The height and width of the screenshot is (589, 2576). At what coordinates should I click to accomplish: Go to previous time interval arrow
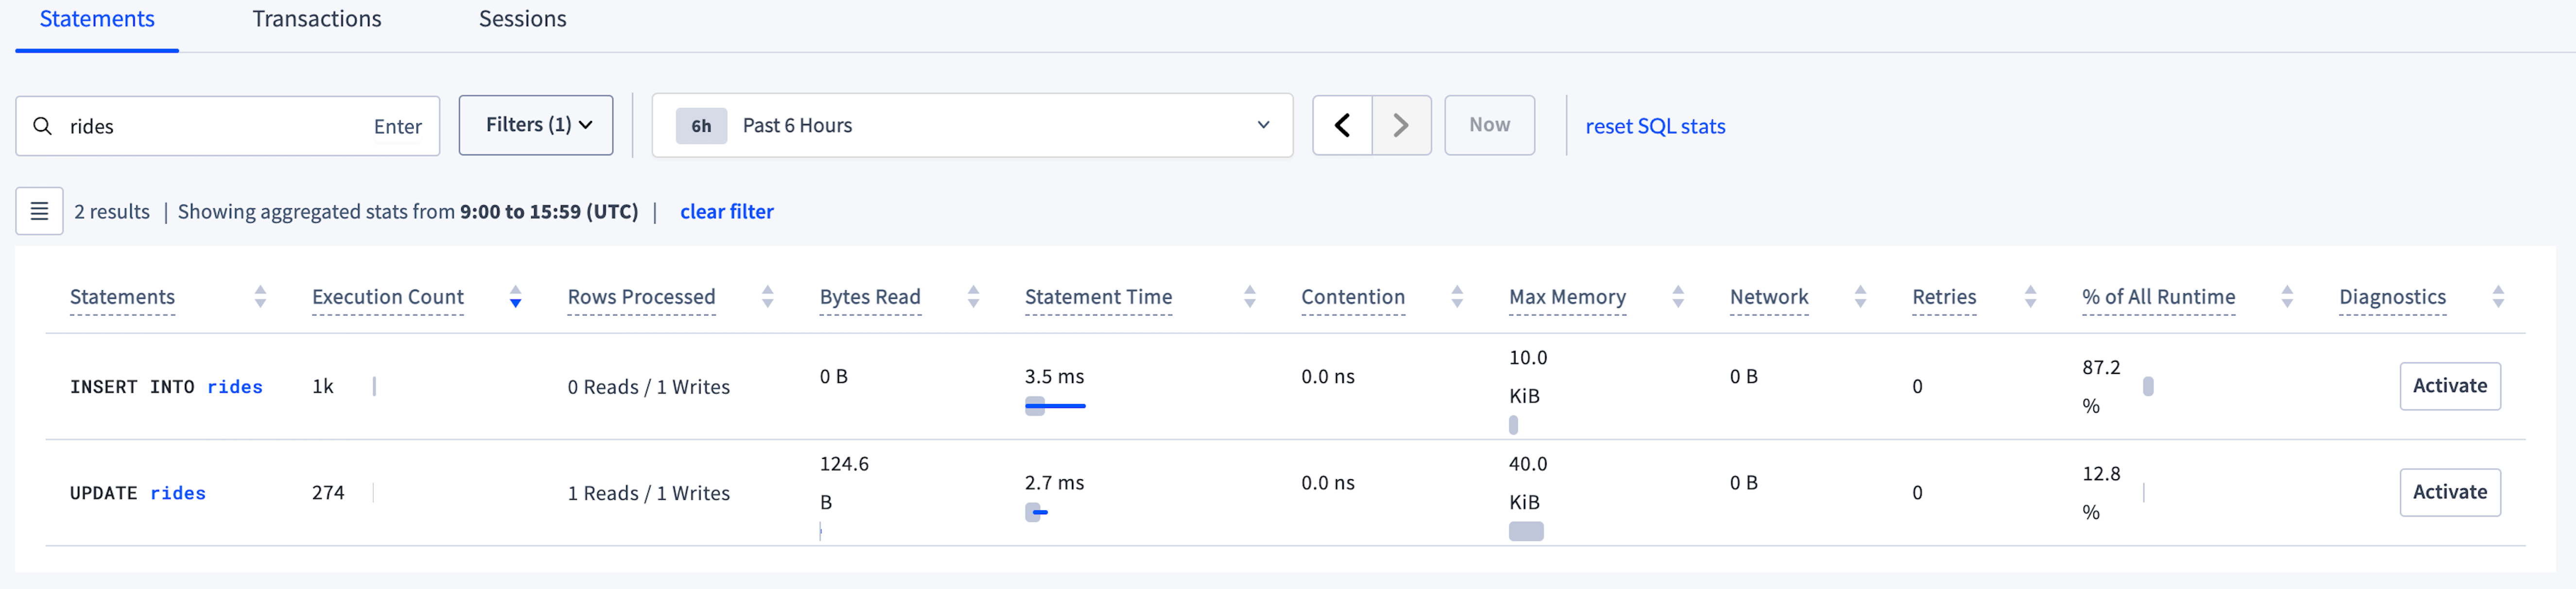[1341, 125]
